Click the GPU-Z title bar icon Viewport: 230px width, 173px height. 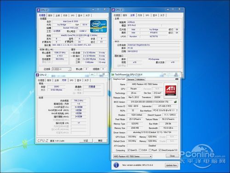click(x=113, y=75)
